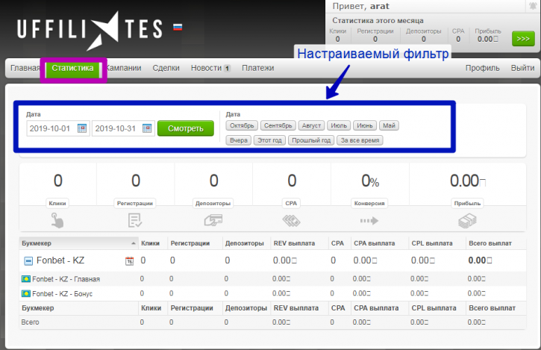Screen dimensions: 541x350
Task: Click the registrations form icon
Action: tap(135, 220)
